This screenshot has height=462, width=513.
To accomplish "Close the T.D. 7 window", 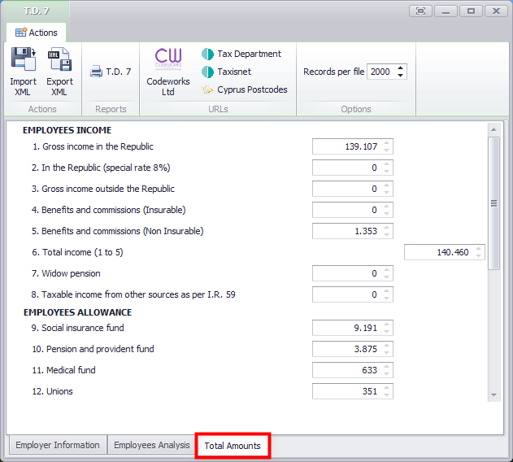I will (496, 11).
